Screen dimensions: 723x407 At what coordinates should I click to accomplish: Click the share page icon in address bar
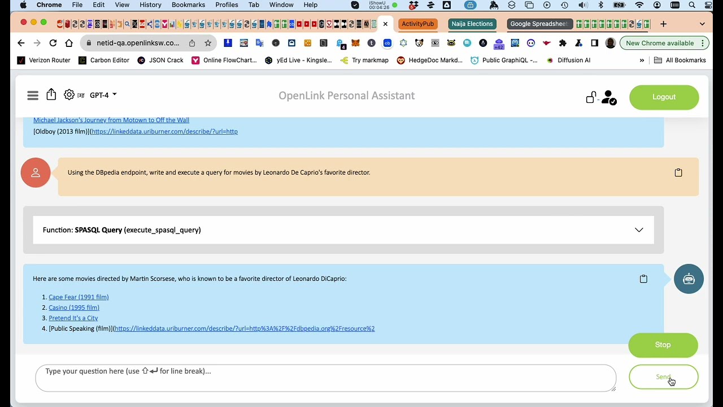click(x=192, y=43)
